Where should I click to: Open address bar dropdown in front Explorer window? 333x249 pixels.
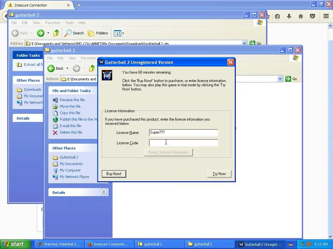click(280, 79)
